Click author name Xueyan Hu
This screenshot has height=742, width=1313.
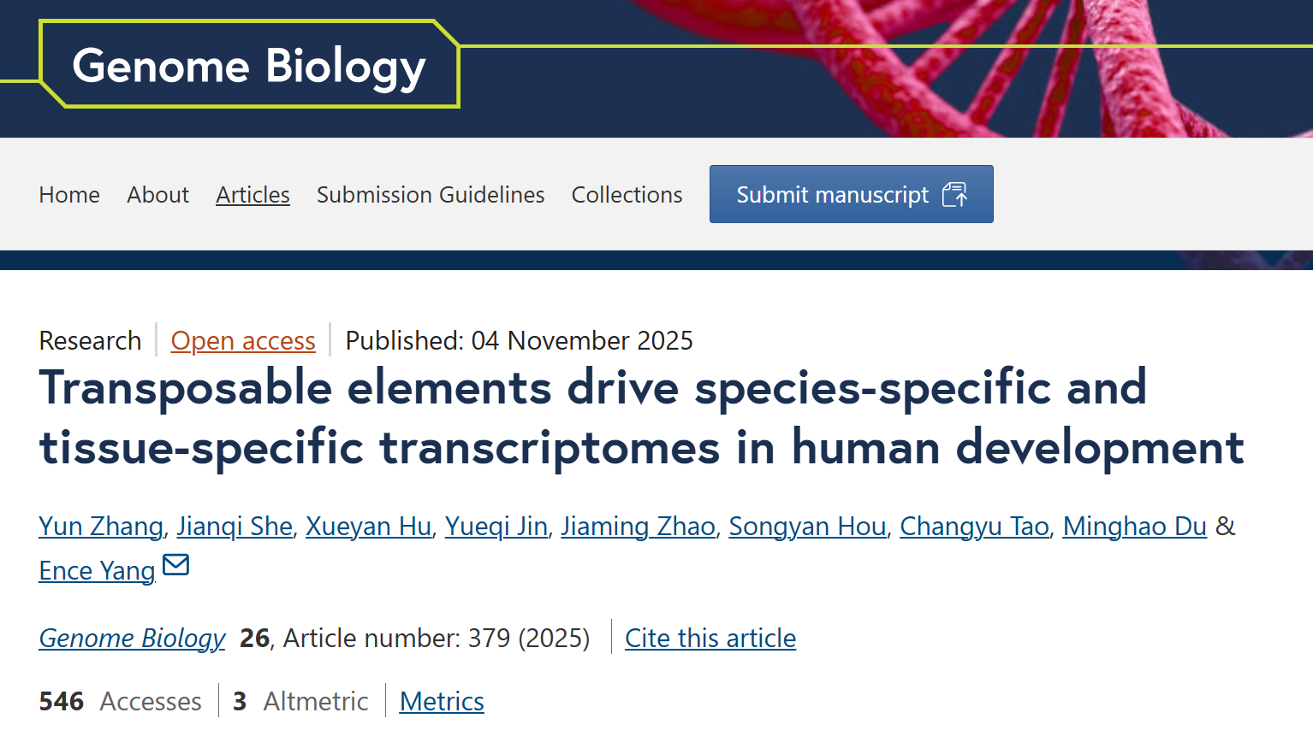coord(368,526)
